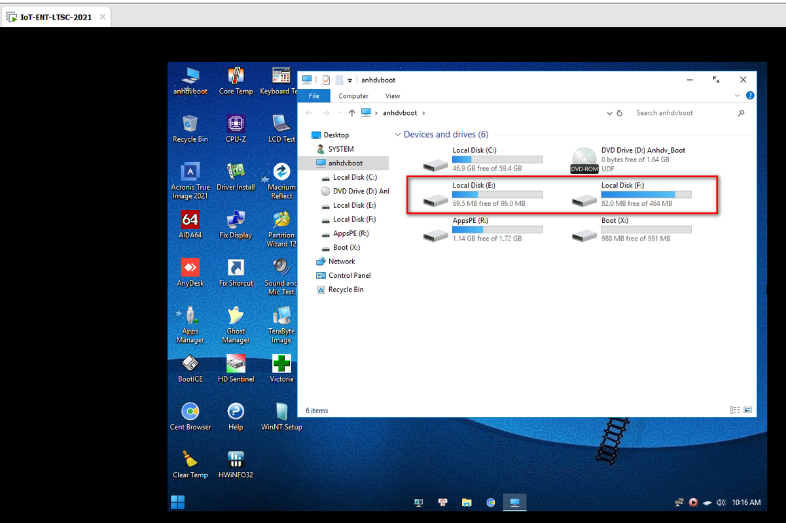The image size is (786, 523).
Task: Open address bar history dropdown
Action: [610, 113]
